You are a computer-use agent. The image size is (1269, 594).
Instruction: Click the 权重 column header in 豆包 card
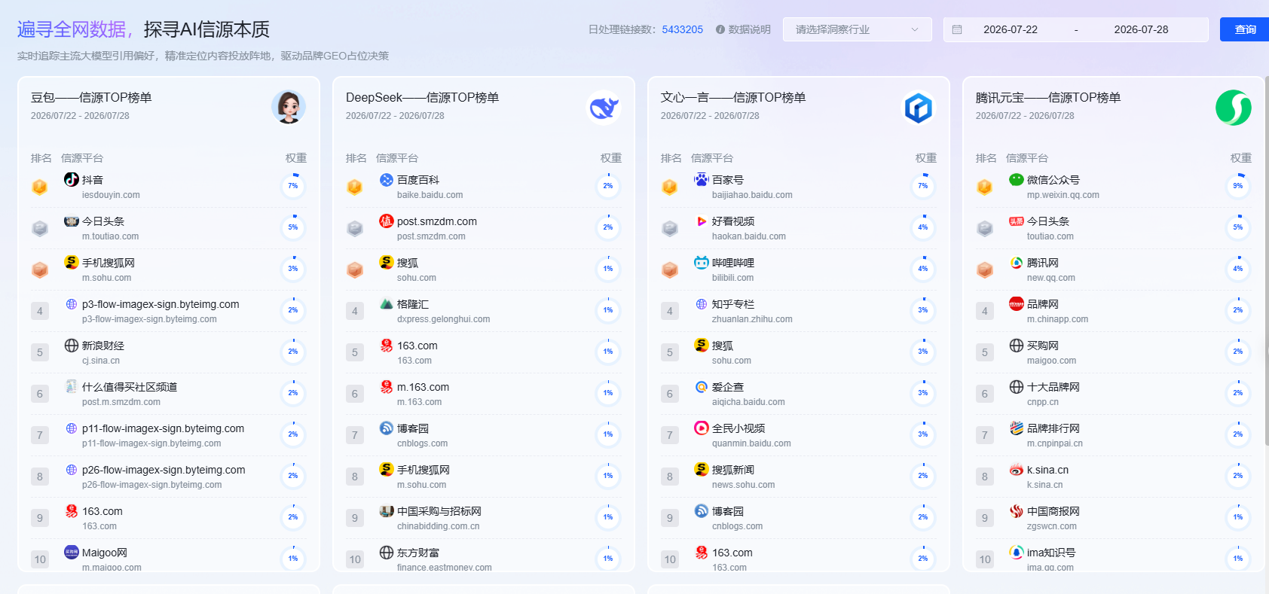(296, 158)
